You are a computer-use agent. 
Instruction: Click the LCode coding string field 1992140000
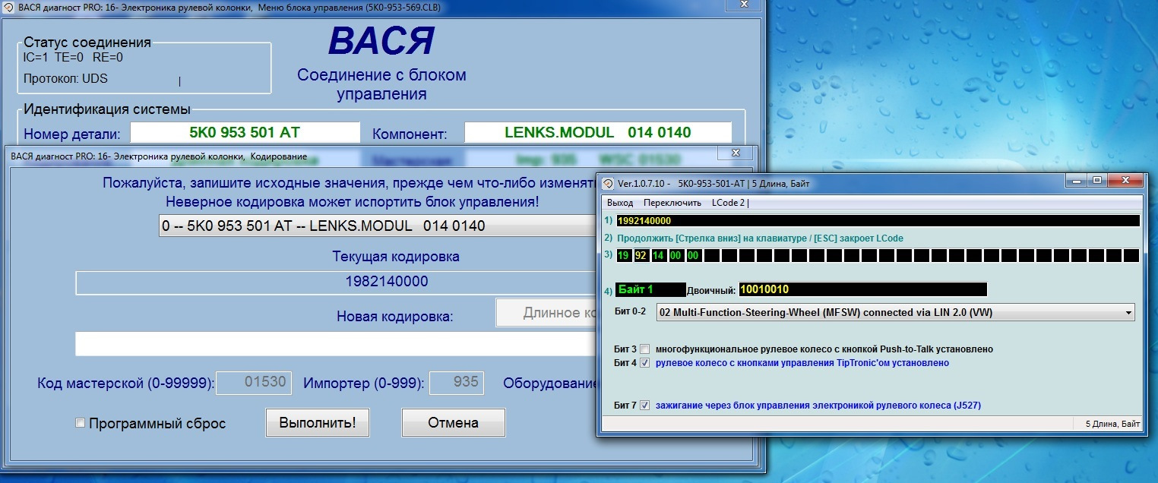point(878,221)
